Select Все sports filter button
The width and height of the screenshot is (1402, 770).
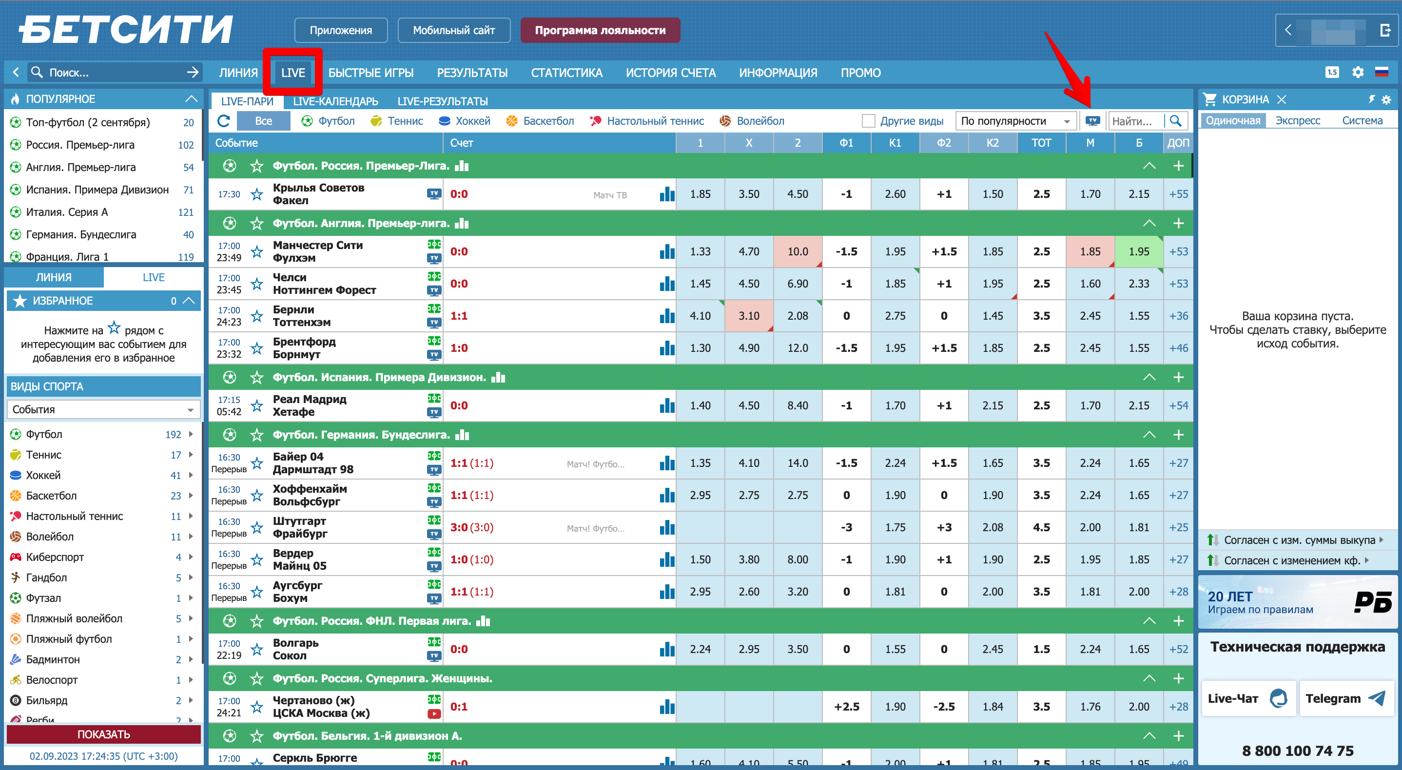pyautogui.click(x=264, y=121)
